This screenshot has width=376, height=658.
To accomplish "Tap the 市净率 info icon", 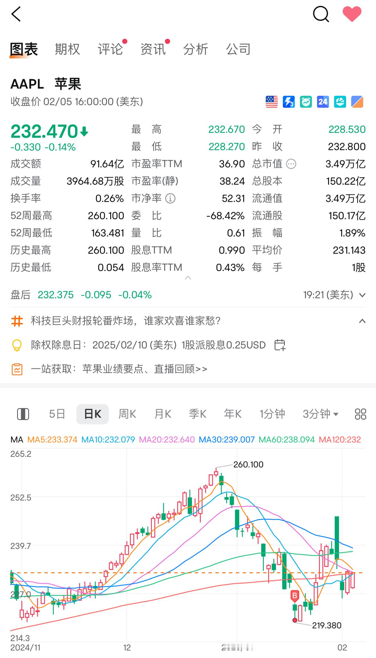I will [170, 198].
